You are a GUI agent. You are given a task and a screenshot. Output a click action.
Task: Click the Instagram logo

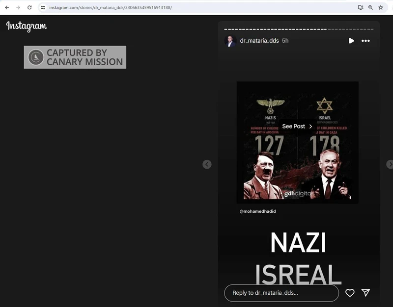pyautogui.click(x=27, y=26)
